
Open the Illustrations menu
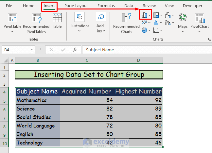(79, 22)
